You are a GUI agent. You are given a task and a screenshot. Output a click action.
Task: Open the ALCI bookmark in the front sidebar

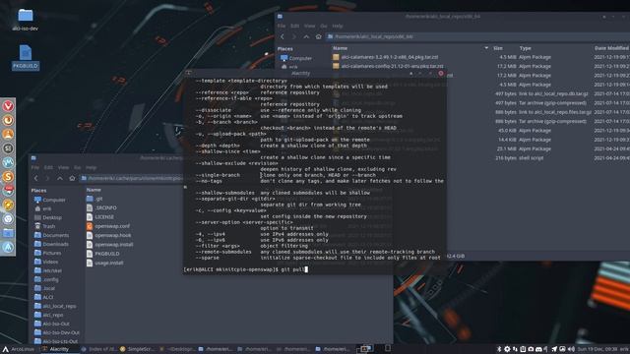coord(43,297)
